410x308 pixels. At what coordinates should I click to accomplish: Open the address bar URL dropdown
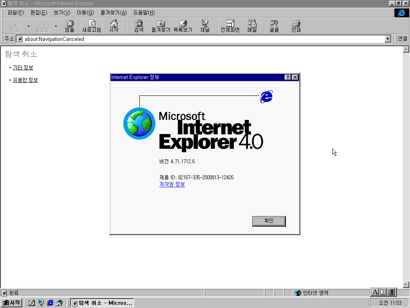tap(388, 39)
